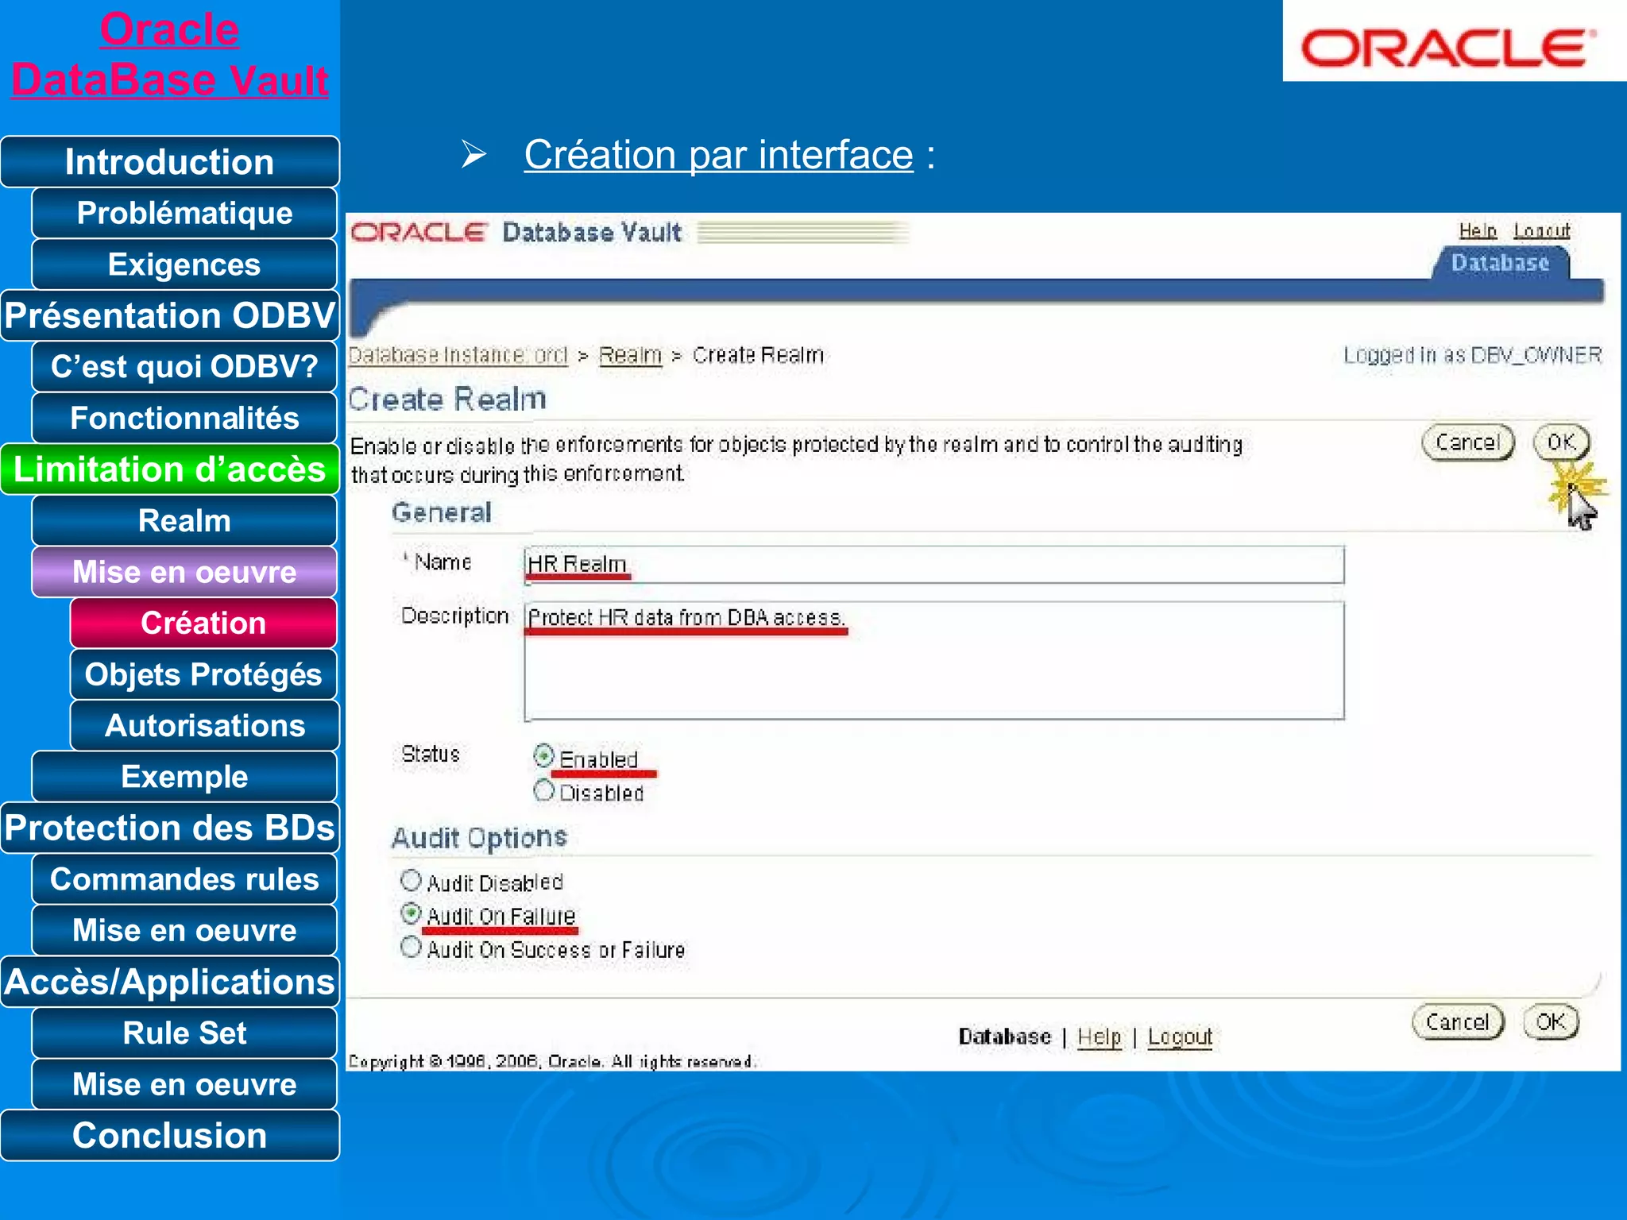Open Mise en oeuvre under Rule Set

pos(184,1084)
